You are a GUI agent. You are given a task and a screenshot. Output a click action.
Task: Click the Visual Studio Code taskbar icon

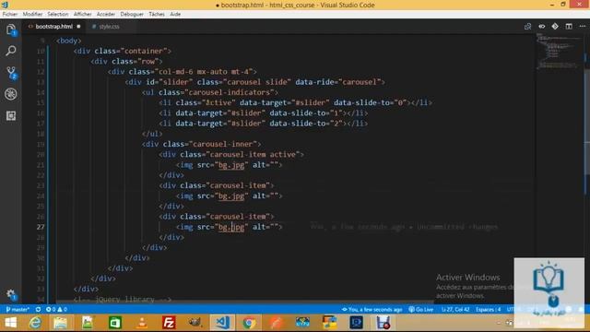222,323
